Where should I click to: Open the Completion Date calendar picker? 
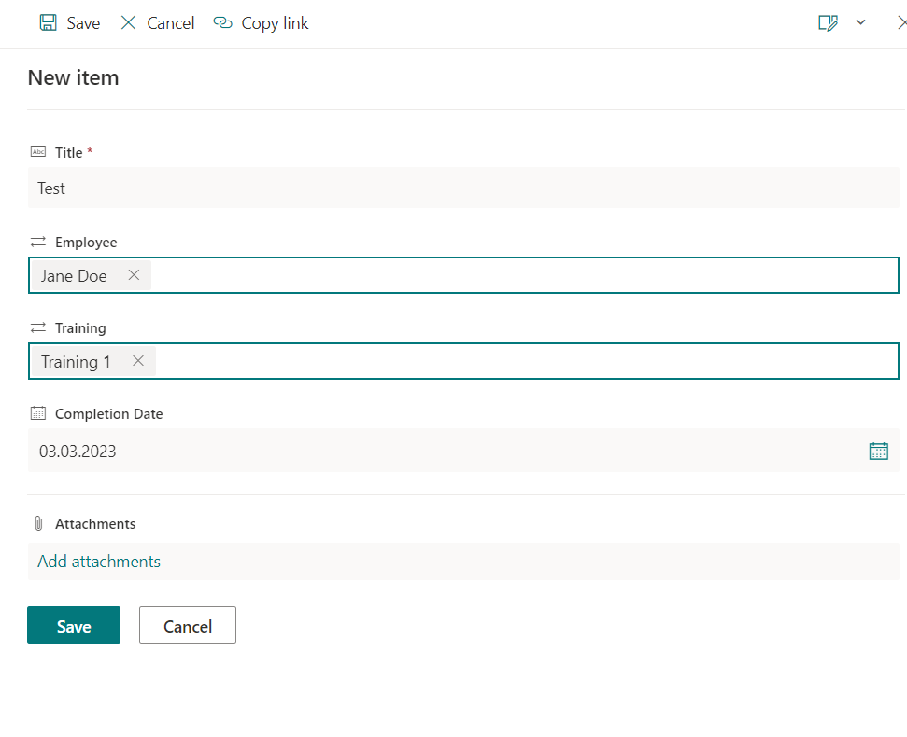point(879,451)
